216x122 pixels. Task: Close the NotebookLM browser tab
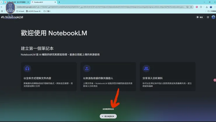55,2
